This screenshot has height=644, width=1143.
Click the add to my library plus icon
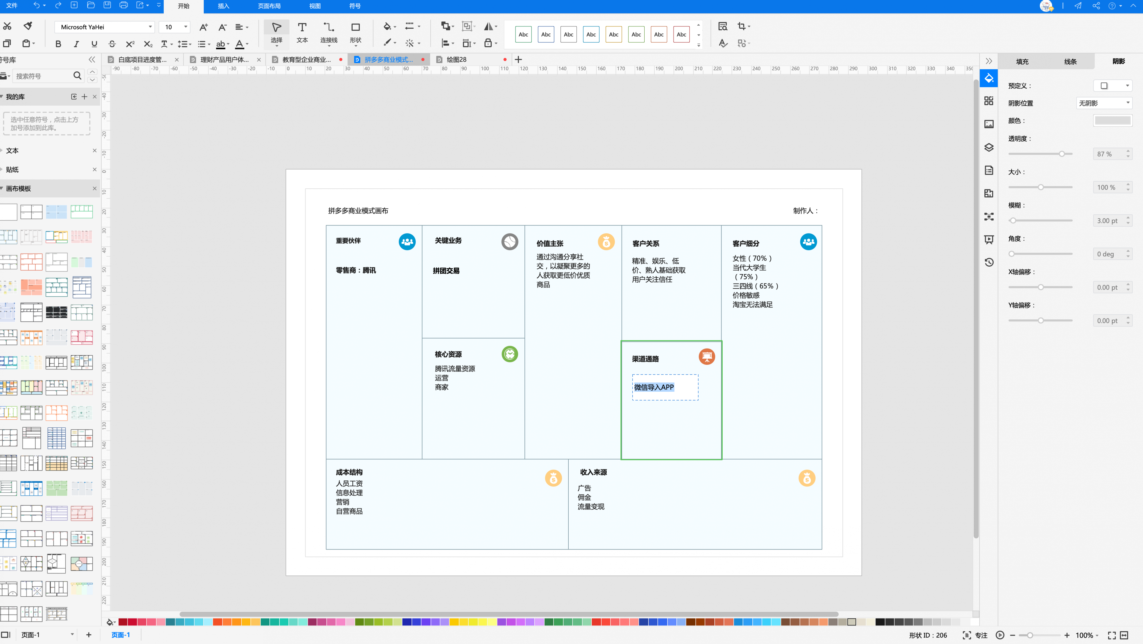tap(84, 96)
